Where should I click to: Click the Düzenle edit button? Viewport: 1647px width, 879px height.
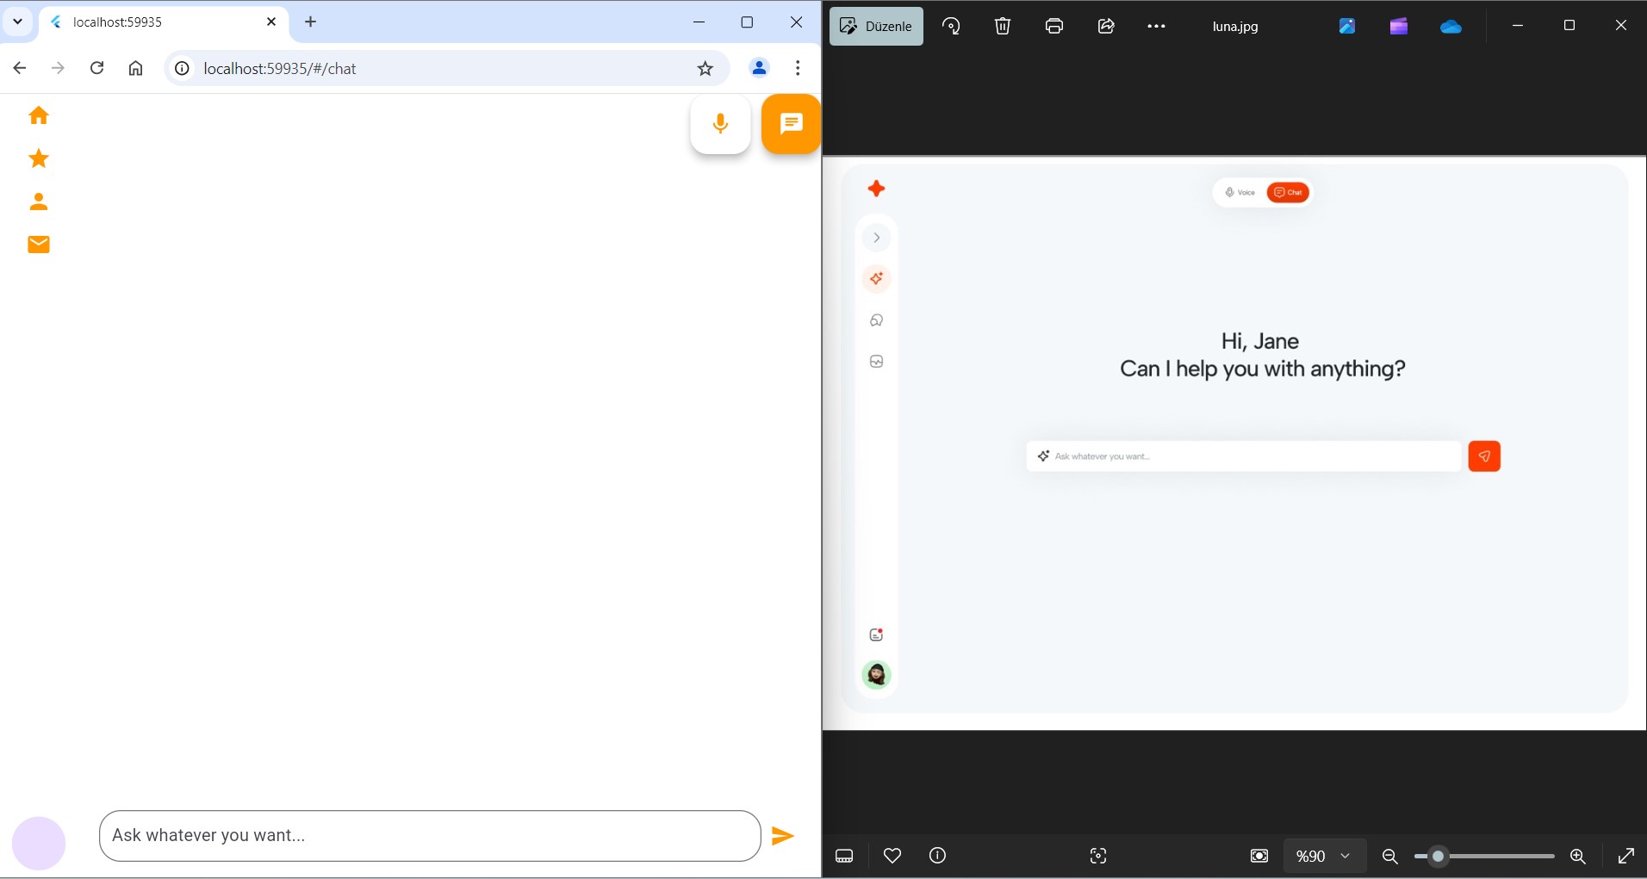pyautogui.click(x=876, y=26)
